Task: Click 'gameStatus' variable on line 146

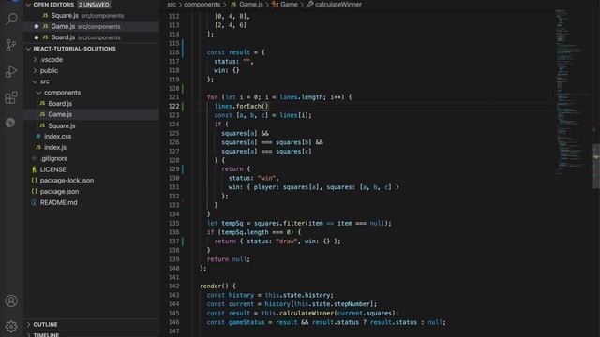Action: pyautogui.click(x=247, y=322)
